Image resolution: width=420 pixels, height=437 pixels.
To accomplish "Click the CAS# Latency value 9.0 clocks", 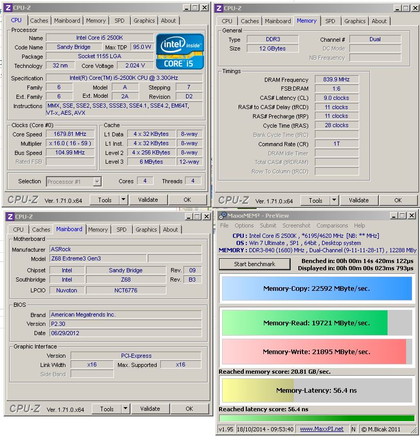I will 337,98.
